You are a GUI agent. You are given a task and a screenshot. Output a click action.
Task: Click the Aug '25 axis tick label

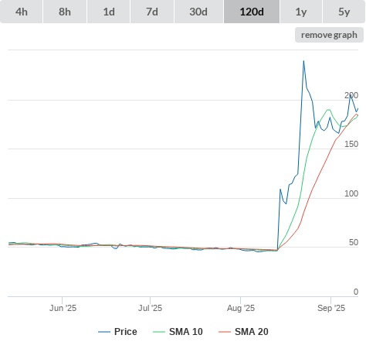pos(241,308)
